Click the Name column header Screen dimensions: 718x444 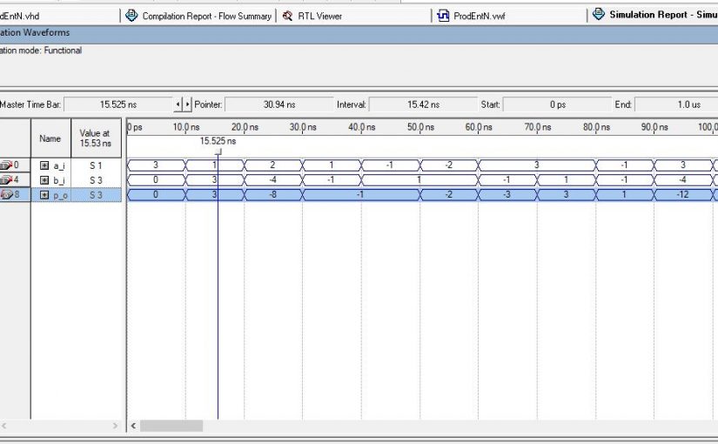(50, 138)
